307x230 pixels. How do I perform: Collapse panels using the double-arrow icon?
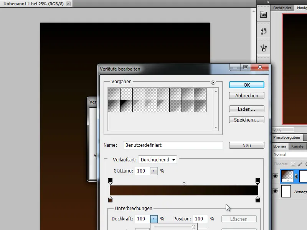267,2
